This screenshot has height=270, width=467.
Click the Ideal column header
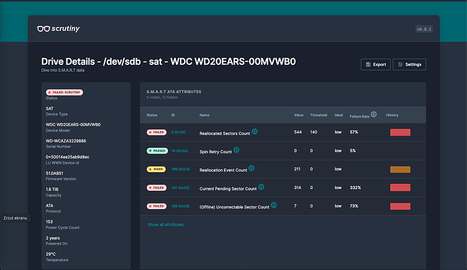click(x=338, y=115)
